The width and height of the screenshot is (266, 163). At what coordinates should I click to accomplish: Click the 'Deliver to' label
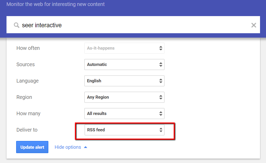pos(27,130)
